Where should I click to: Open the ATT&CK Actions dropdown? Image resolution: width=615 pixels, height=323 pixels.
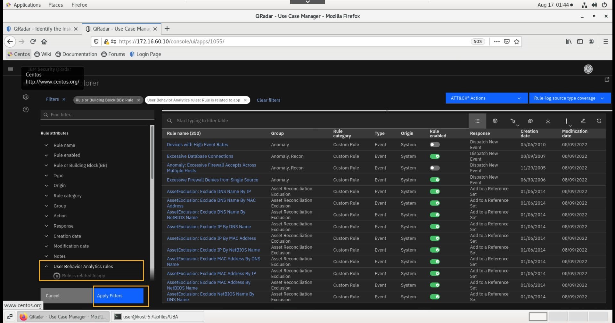pos(486,98)
